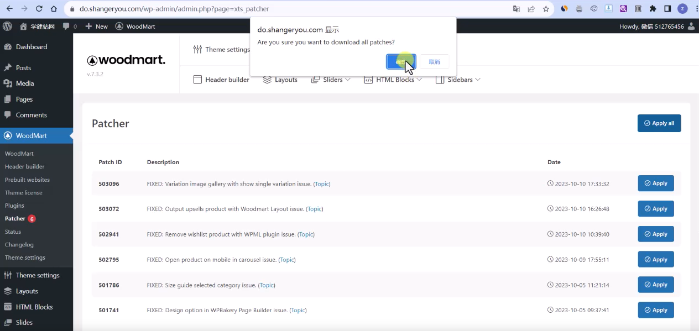Viewport: 699px width, 331px height.
Task: Click the share page icon
Action: click(531, 9)
